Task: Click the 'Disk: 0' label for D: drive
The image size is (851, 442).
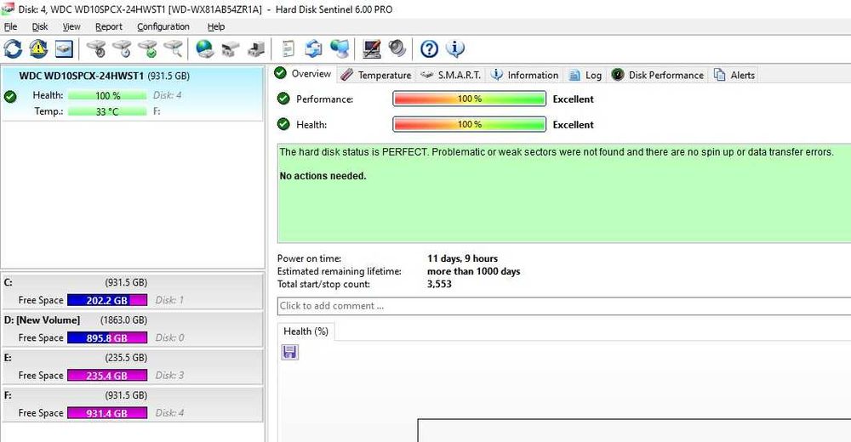Action: point(169,337)
